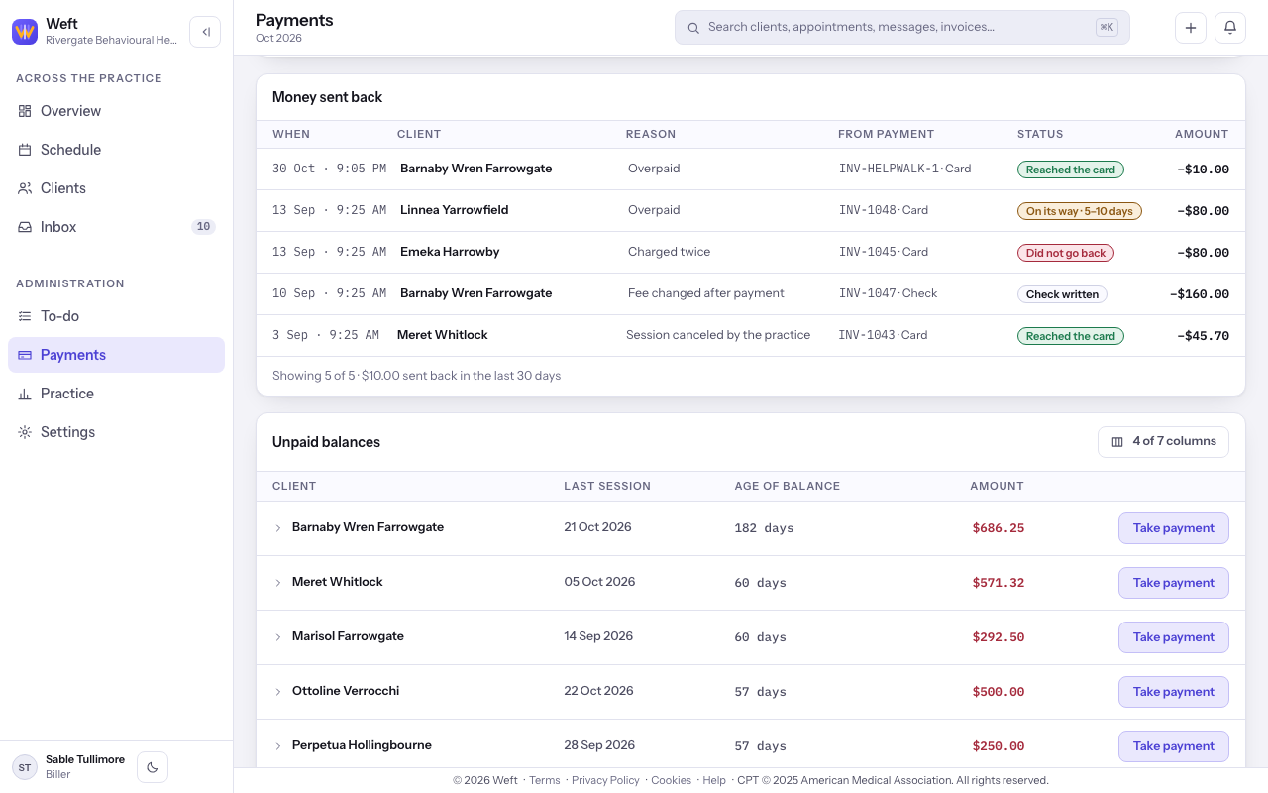Screen dimensions: 1268x793
Task: Expand Meret Whitlock unpaid balance row
Action: point(278,583)
